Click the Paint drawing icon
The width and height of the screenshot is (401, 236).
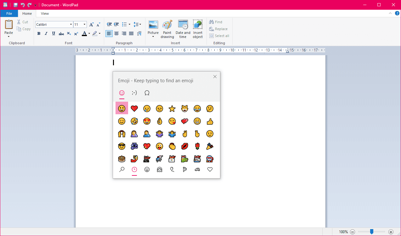(167, 25)
